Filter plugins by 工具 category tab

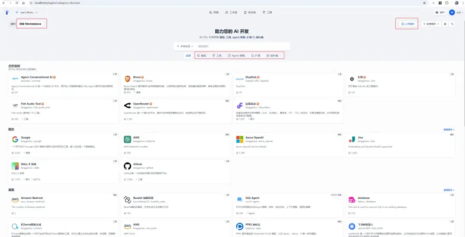(217, 55)
